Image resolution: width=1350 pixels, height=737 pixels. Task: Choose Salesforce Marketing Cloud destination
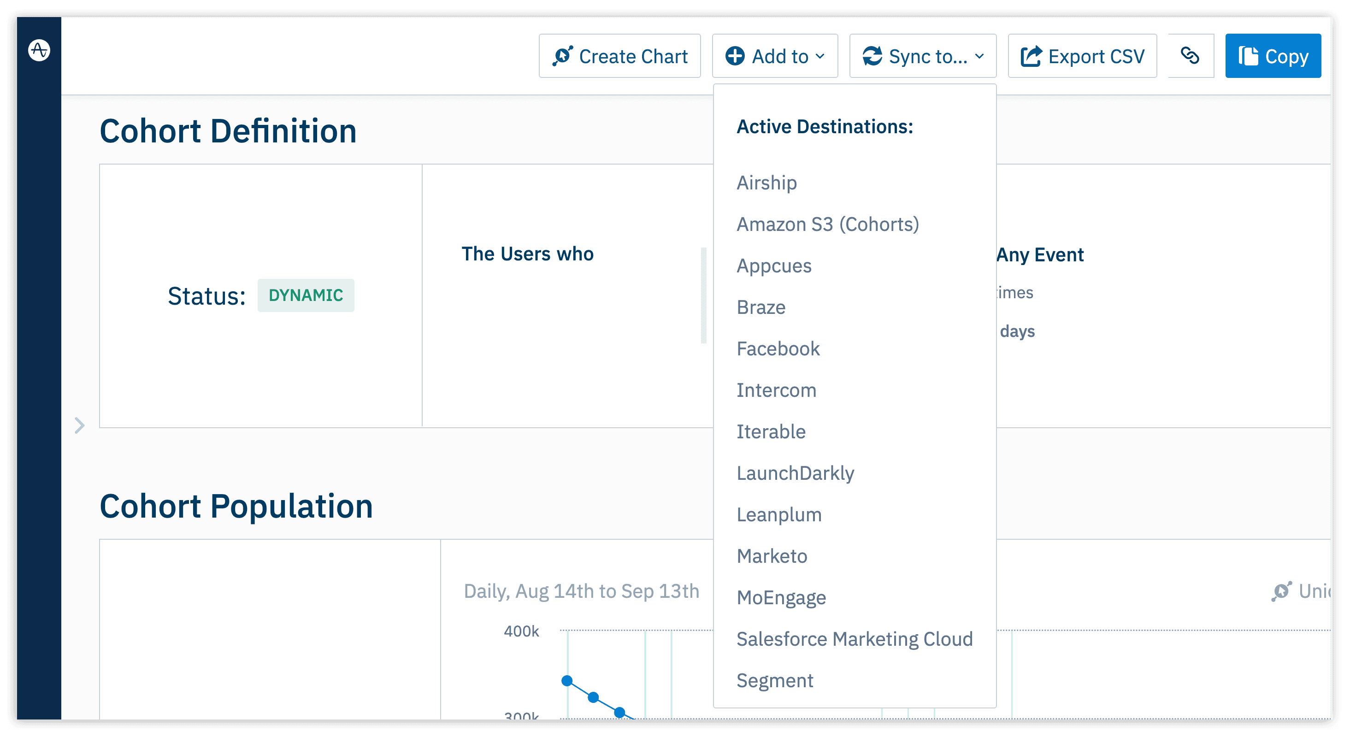coord(855,638)
